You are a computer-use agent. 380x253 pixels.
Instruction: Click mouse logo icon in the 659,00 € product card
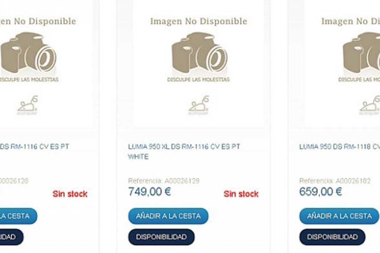(370, 105)
